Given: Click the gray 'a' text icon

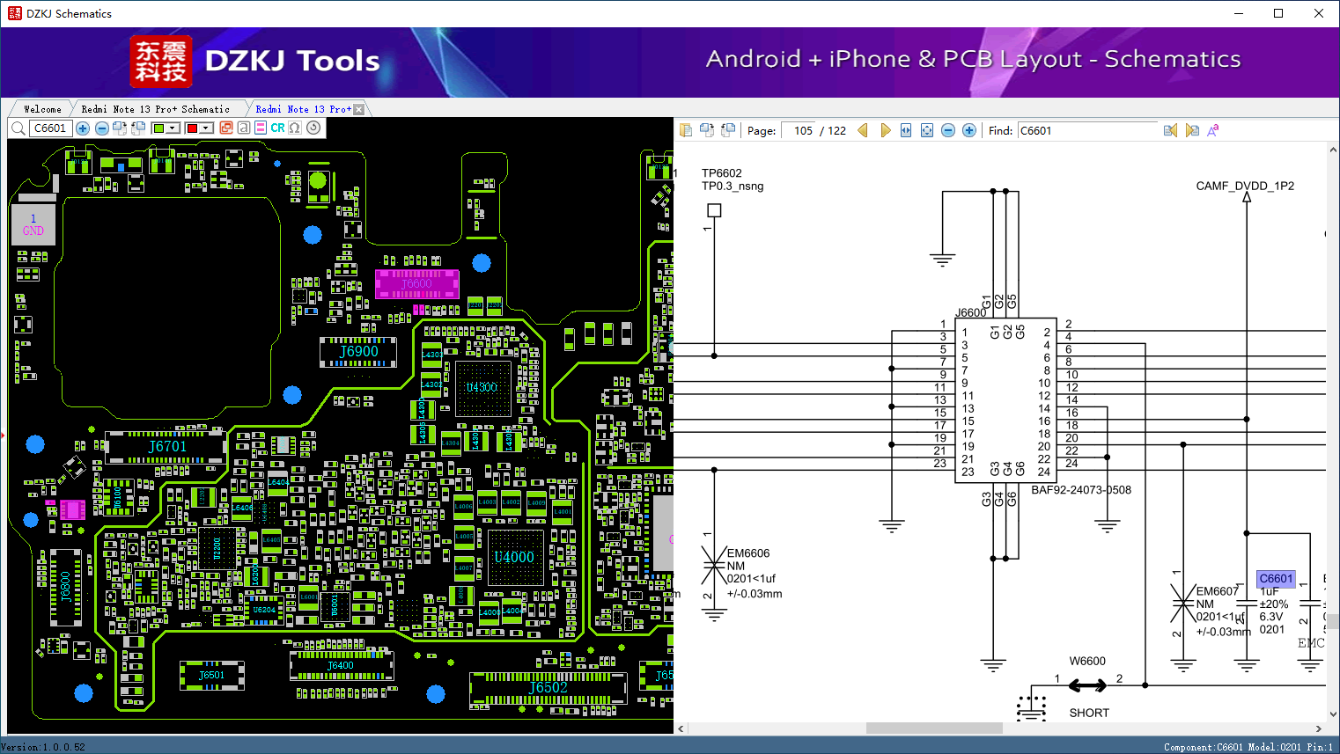Looking at the screenshot, I should click(x=243, y=128).
